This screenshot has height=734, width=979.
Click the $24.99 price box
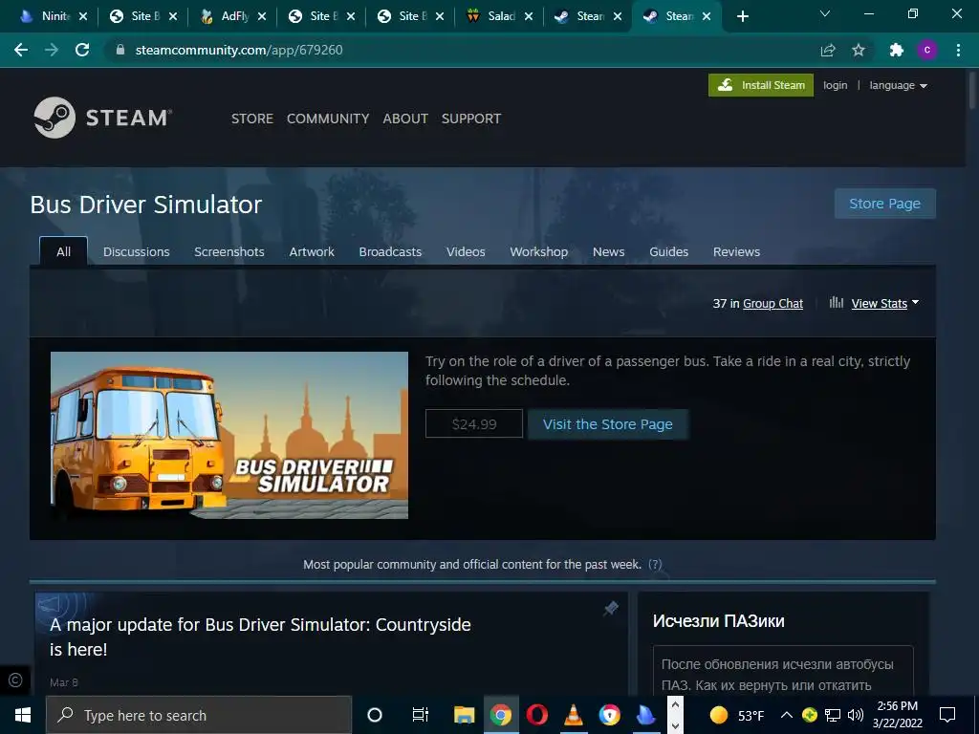(x=474, y=423)
